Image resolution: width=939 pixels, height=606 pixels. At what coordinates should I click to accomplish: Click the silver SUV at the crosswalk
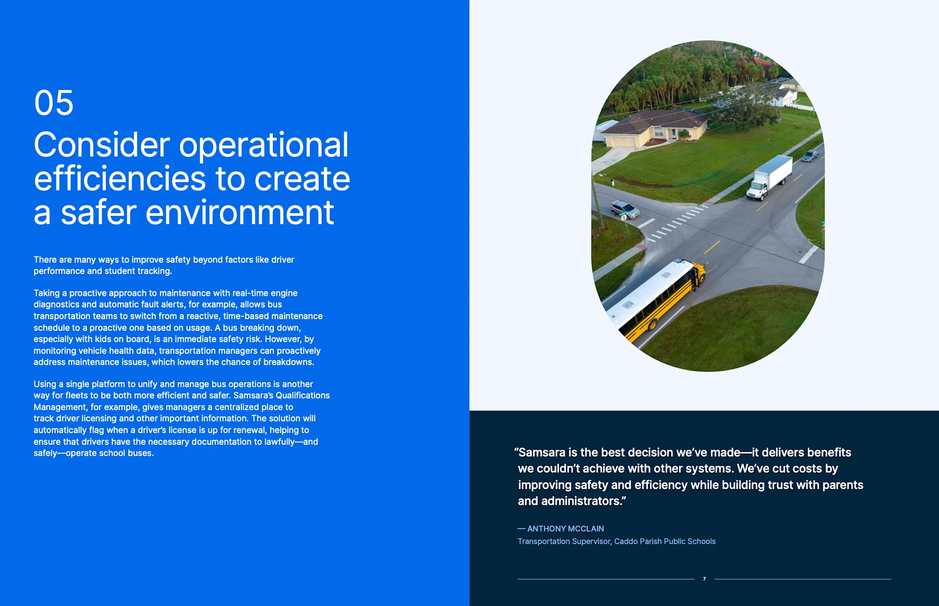624,208
